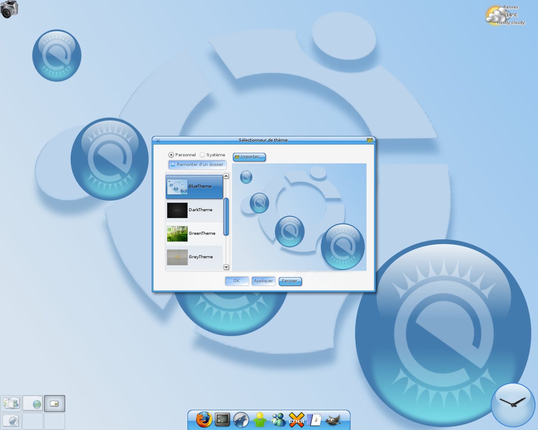538x430 pixels.
Task: Click the theme list scroll-down arrow
Action: (x=226, y=267)
